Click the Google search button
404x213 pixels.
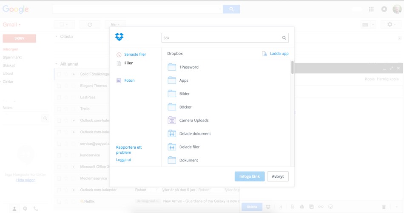pyautogui.click(x=231, y=9)
